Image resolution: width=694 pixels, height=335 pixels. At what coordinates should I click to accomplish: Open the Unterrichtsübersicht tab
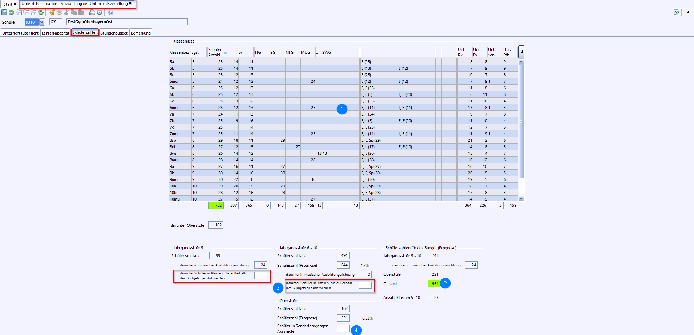coord(20,33)
